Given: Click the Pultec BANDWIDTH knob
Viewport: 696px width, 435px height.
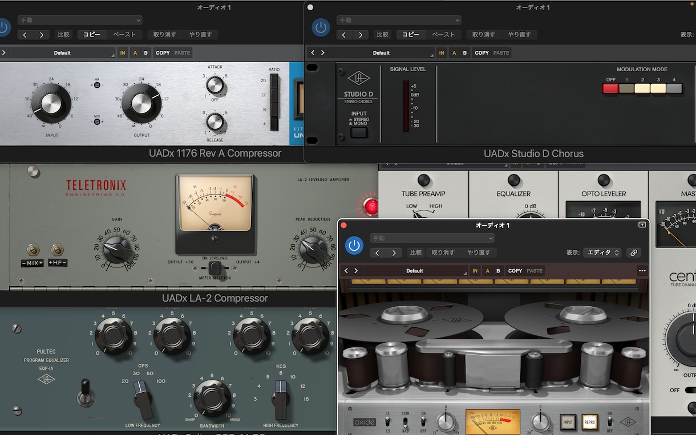Looking at the screenshot, I should pos(212,399).
